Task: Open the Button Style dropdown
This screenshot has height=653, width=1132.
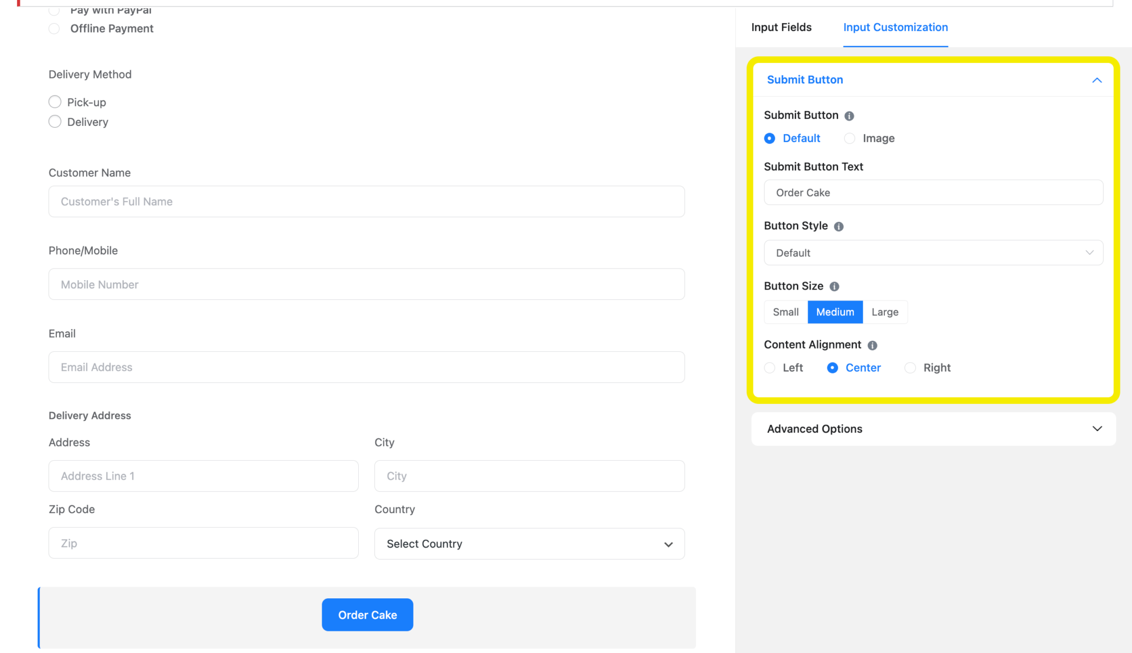Action: [x=933, y=252]
